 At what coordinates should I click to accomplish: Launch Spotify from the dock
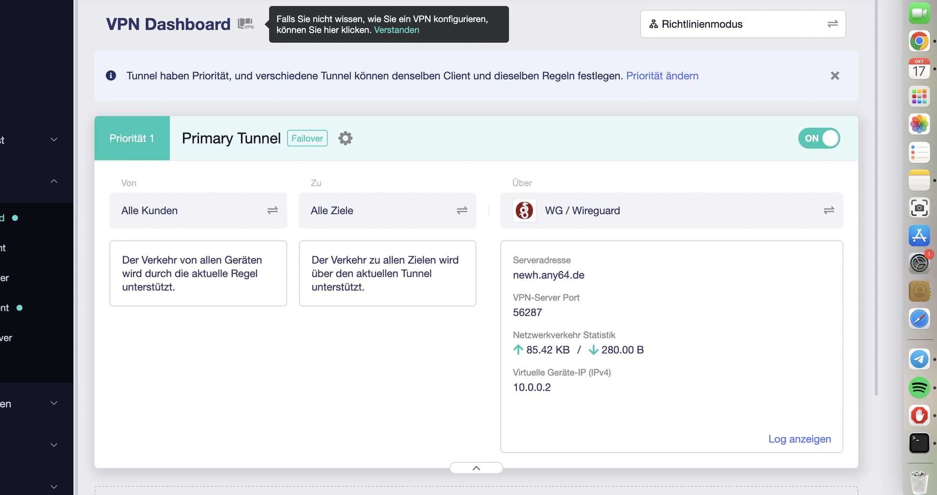point(919,388)
